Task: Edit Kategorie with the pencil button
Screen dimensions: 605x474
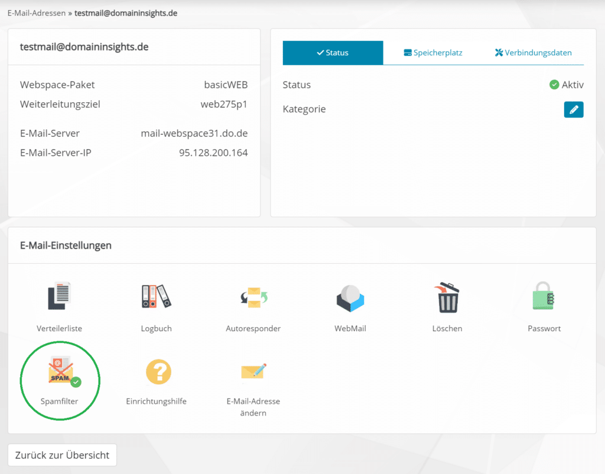Action: (573, 109)
